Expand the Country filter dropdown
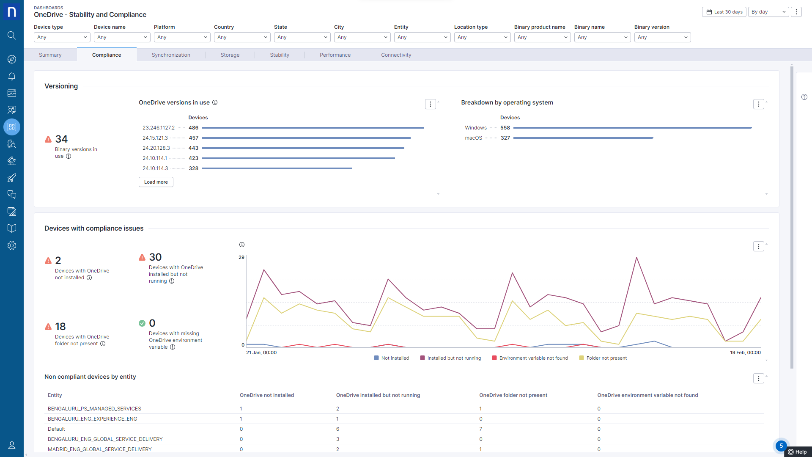This screenshot has width=812, height=457. (x=242, y=37)
